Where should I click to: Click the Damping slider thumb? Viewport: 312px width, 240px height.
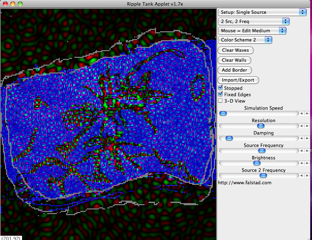[229, 138]
